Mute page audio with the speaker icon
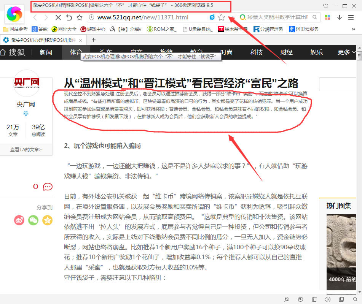Viewport: 362px width, 304px height. (x=327, y=299)
